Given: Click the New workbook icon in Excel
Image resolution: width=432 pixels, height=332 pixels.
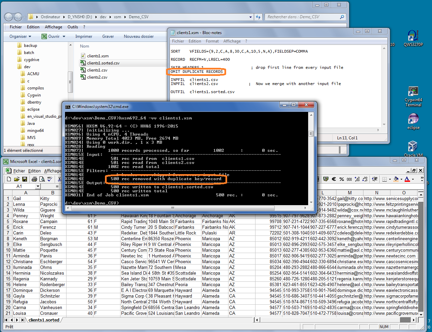Looking at the screenshot, I should 9,179.
